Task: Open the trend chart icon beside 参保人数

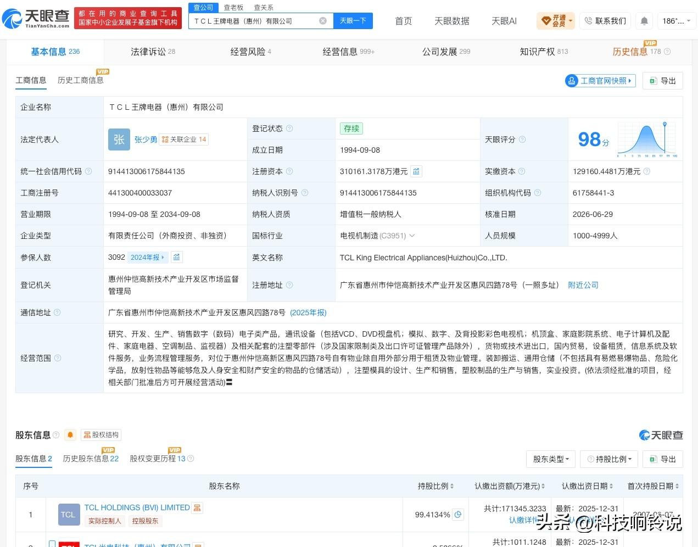Action: coord(176,257)
